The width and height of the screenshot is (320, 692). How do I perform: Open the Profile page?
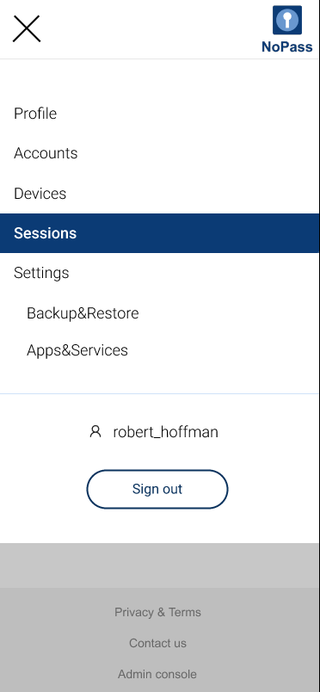tap(35, 114)
